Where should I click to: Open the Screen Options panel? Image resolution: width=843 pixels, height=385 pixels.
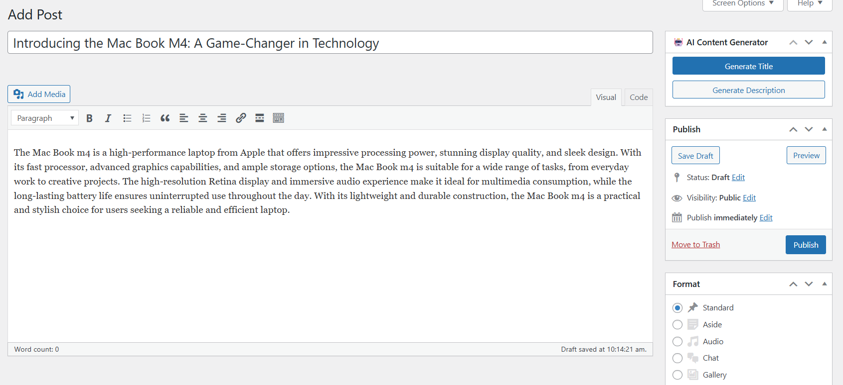tap(742, 3)
